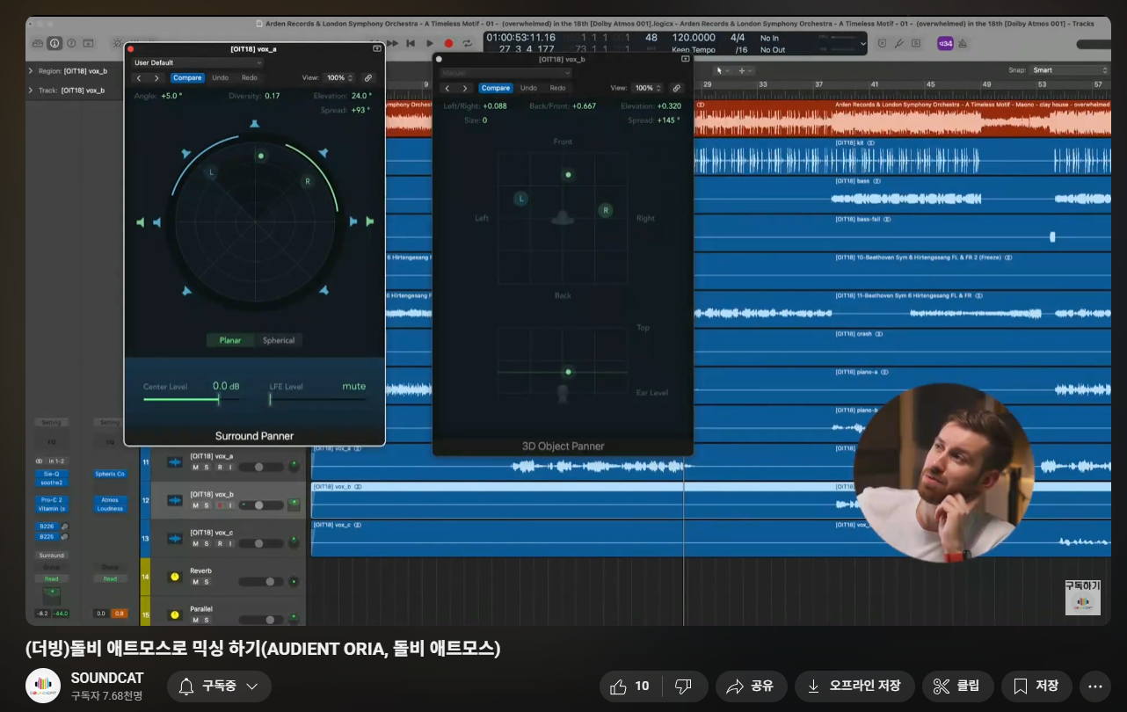
Task: Mute the Reverb track
Action: click(195, 581)
